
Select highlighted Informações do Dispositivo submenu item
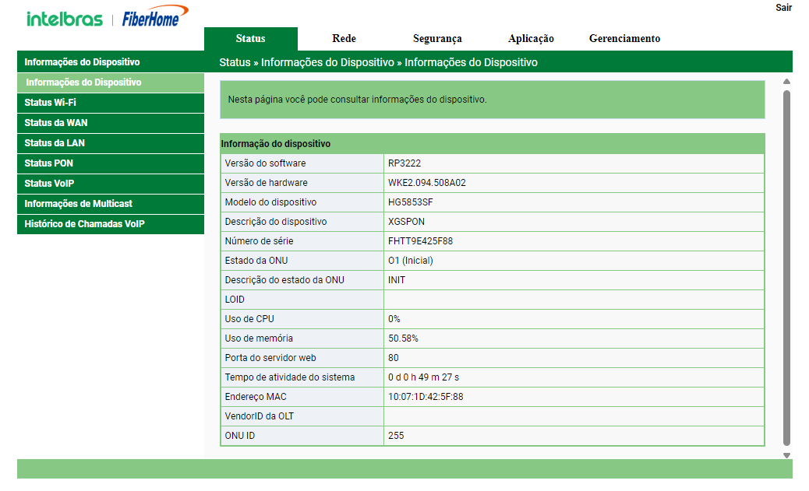(x=111, y=82)
